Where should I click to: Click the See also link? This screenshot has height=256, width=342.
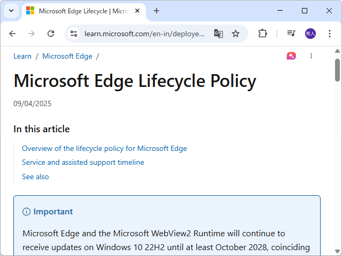(35, 177)
